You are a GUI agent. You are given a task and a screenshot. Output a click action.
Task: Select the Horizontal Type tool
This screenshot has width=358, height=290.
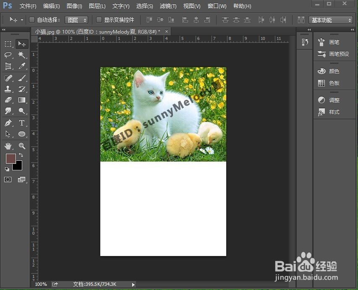22,123
